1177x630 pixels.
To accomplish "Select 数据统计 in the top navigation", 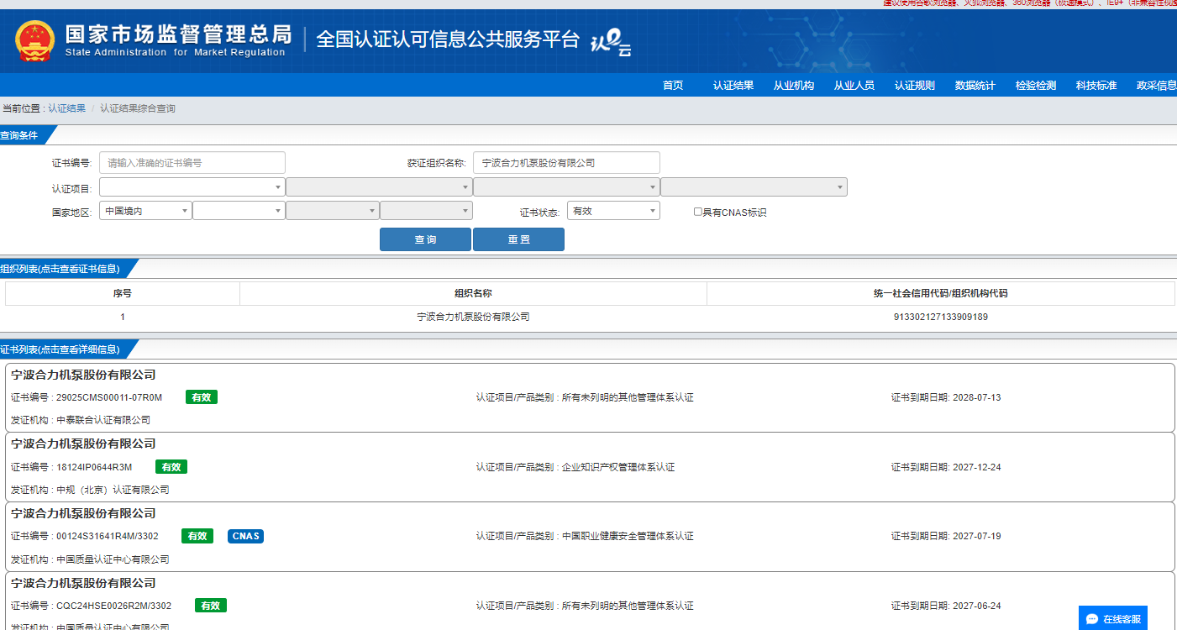I will 975,85.
